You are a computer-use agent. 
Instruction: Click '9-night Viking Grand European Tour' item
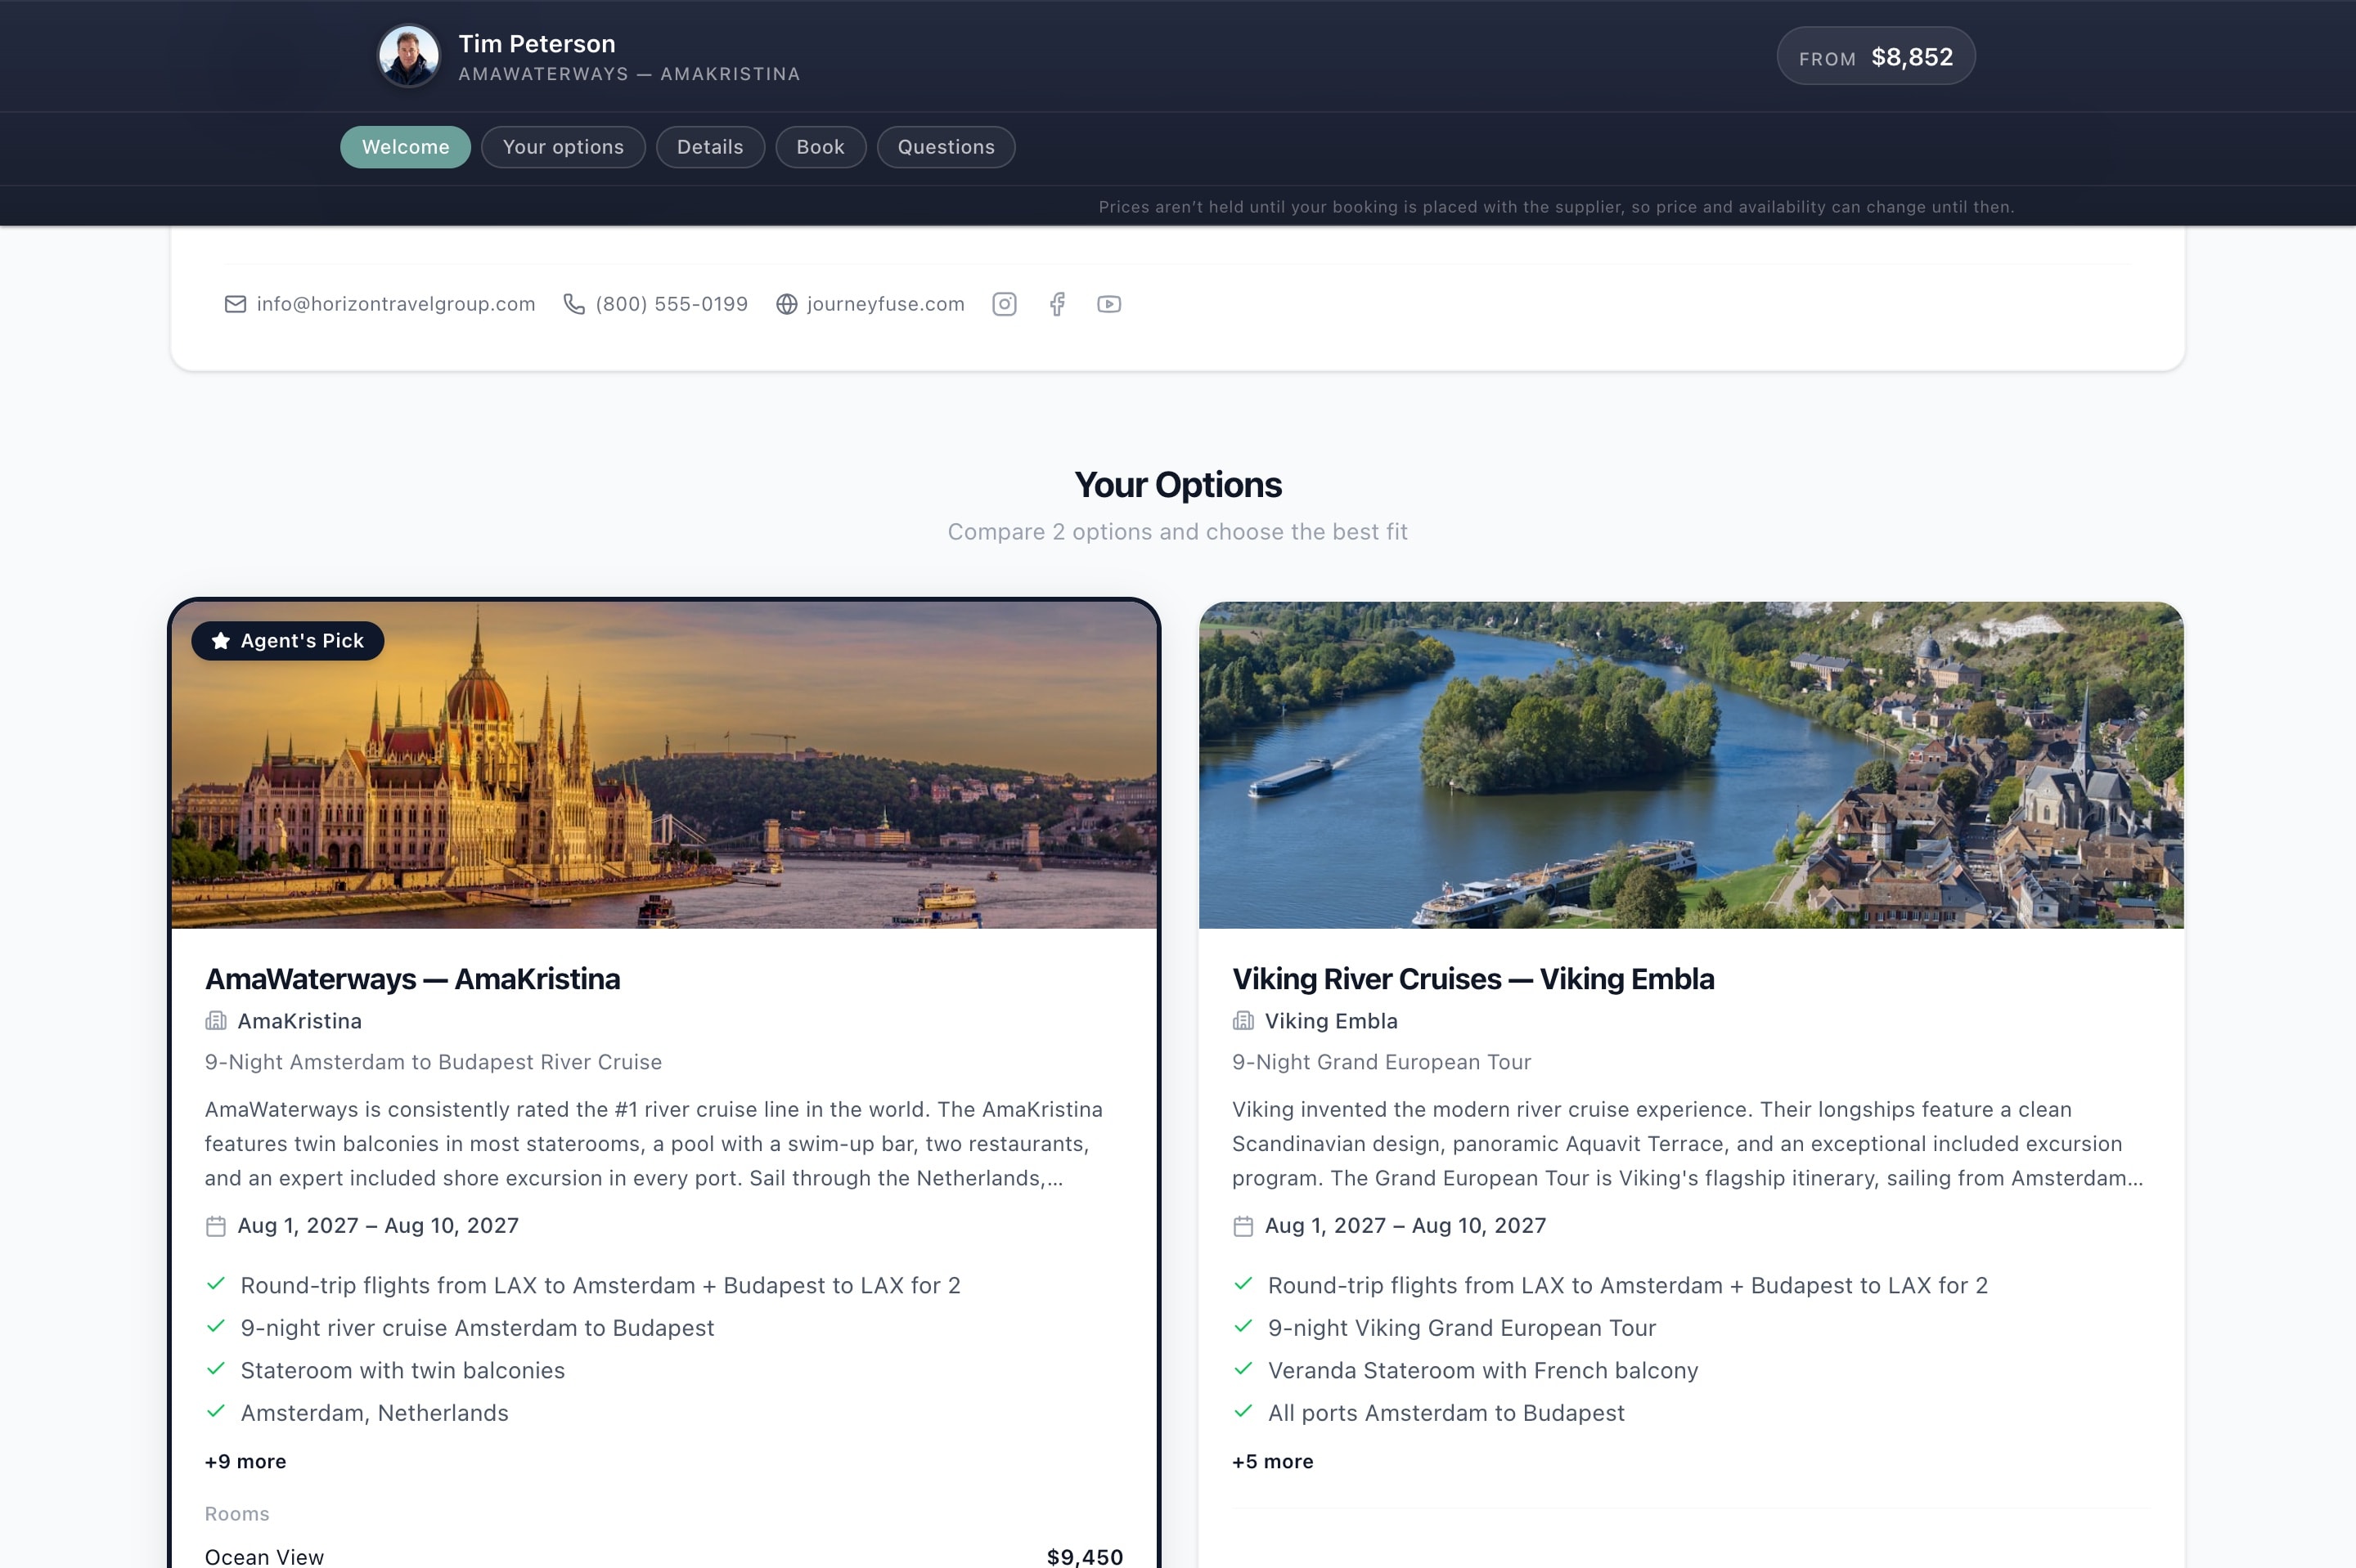tap(1462, 1328)
